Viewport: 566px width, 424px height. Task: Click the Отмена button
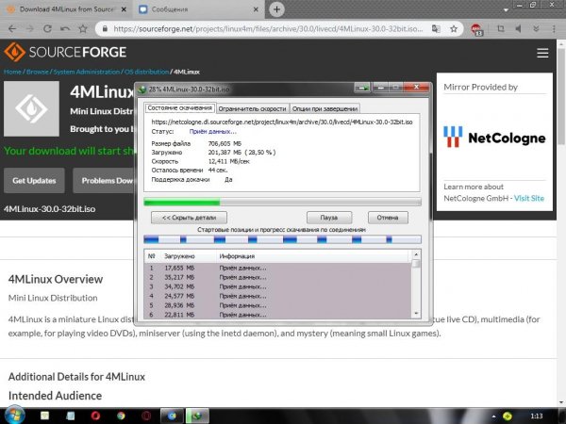[388, 218]
